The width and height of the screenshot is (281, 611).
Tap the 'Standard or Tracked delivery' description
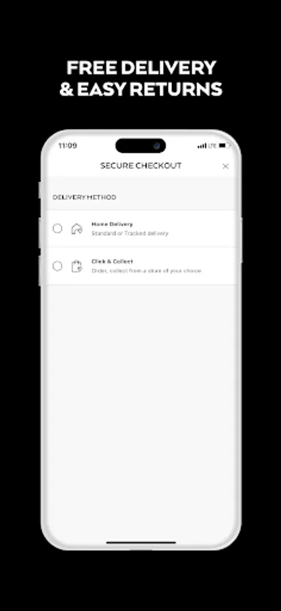coord(130,234)
